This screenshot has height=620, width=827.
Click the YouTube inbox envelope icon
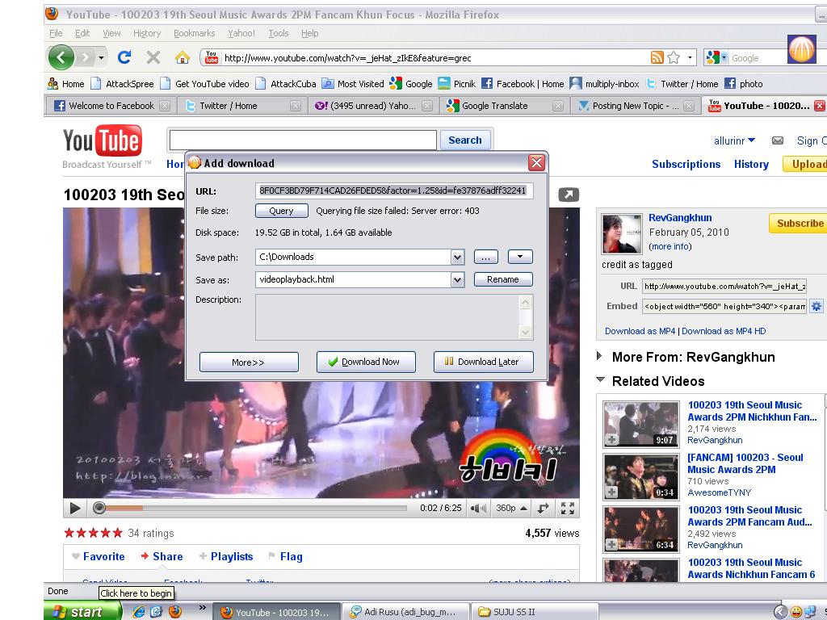point(777,140)
